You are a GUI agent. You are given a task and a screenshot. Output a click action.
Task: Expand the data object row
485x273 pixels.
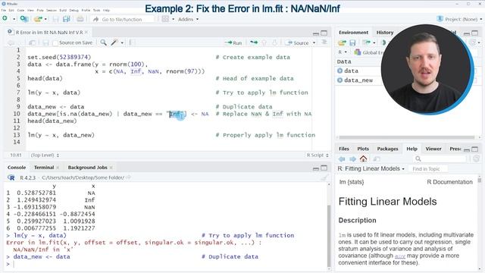(x=339, y=71)
